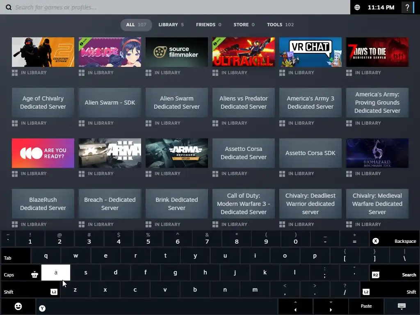The width and height of the screenshot is (420, 315).
Task: Tap the spacebar with Y glyph
Action: tap(157, 306)
